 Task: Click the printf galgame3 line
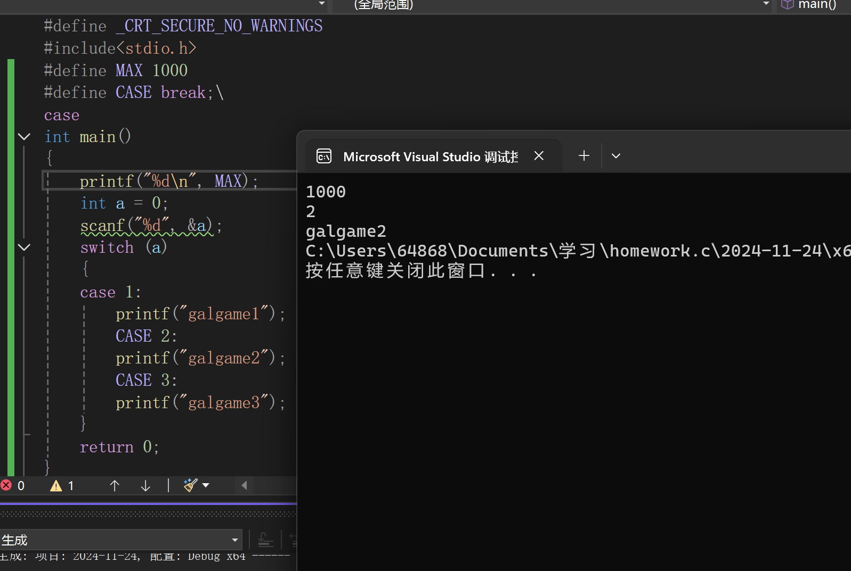[x=200, y=403]
